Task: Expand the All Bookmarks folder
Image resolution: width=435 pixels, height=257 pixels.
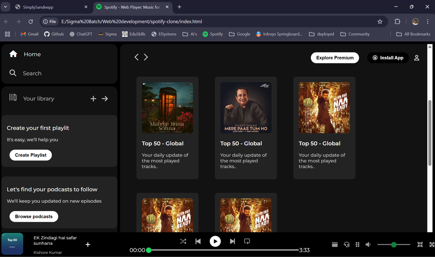Action: click(x=413, y=34)
